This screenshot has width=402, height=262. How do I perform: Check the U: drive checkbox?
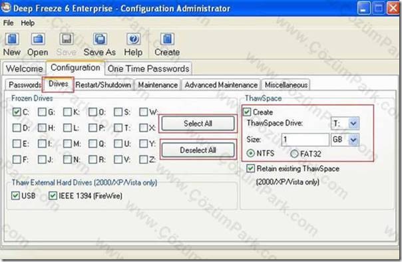(x=118, y=144)
